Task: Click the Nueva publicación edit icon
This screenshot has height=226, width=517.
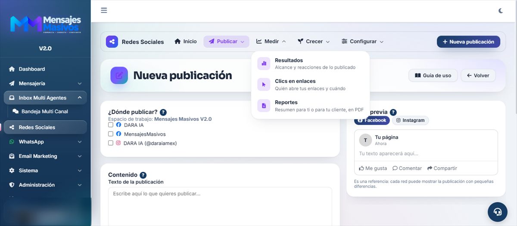Action: pos(119,75)
